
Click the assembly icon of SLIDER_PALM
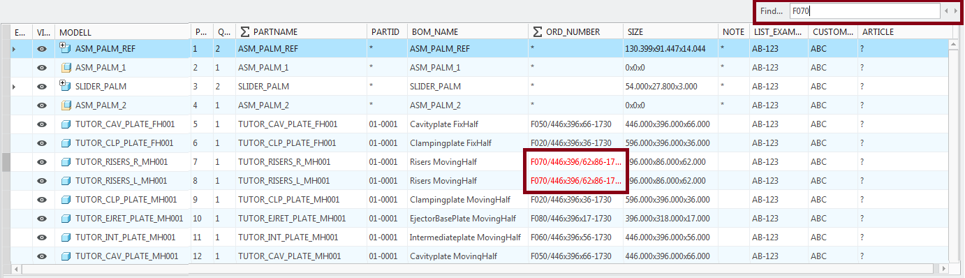(66, 86)
